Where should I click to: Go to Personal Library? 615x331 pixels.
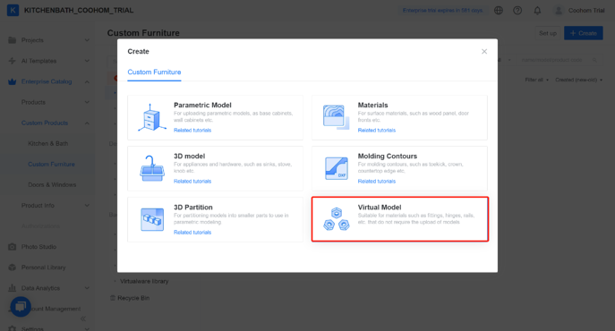(44, 267)
